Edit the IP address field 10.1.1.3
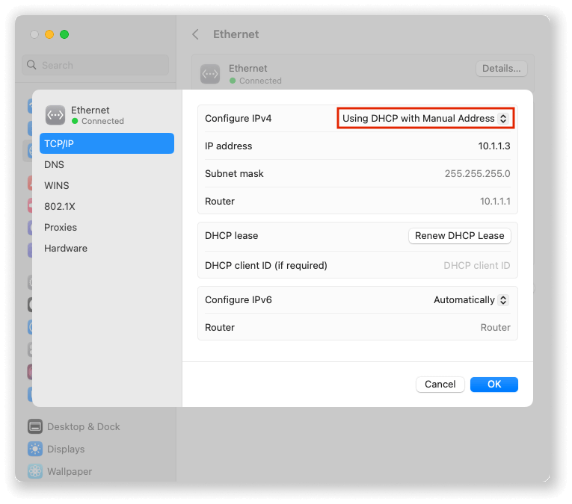Screen dimensions: 572x504 pos(494,146)
